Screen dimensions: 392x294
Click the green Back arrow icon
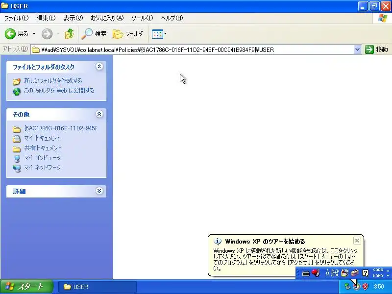(x=10, y=34)
